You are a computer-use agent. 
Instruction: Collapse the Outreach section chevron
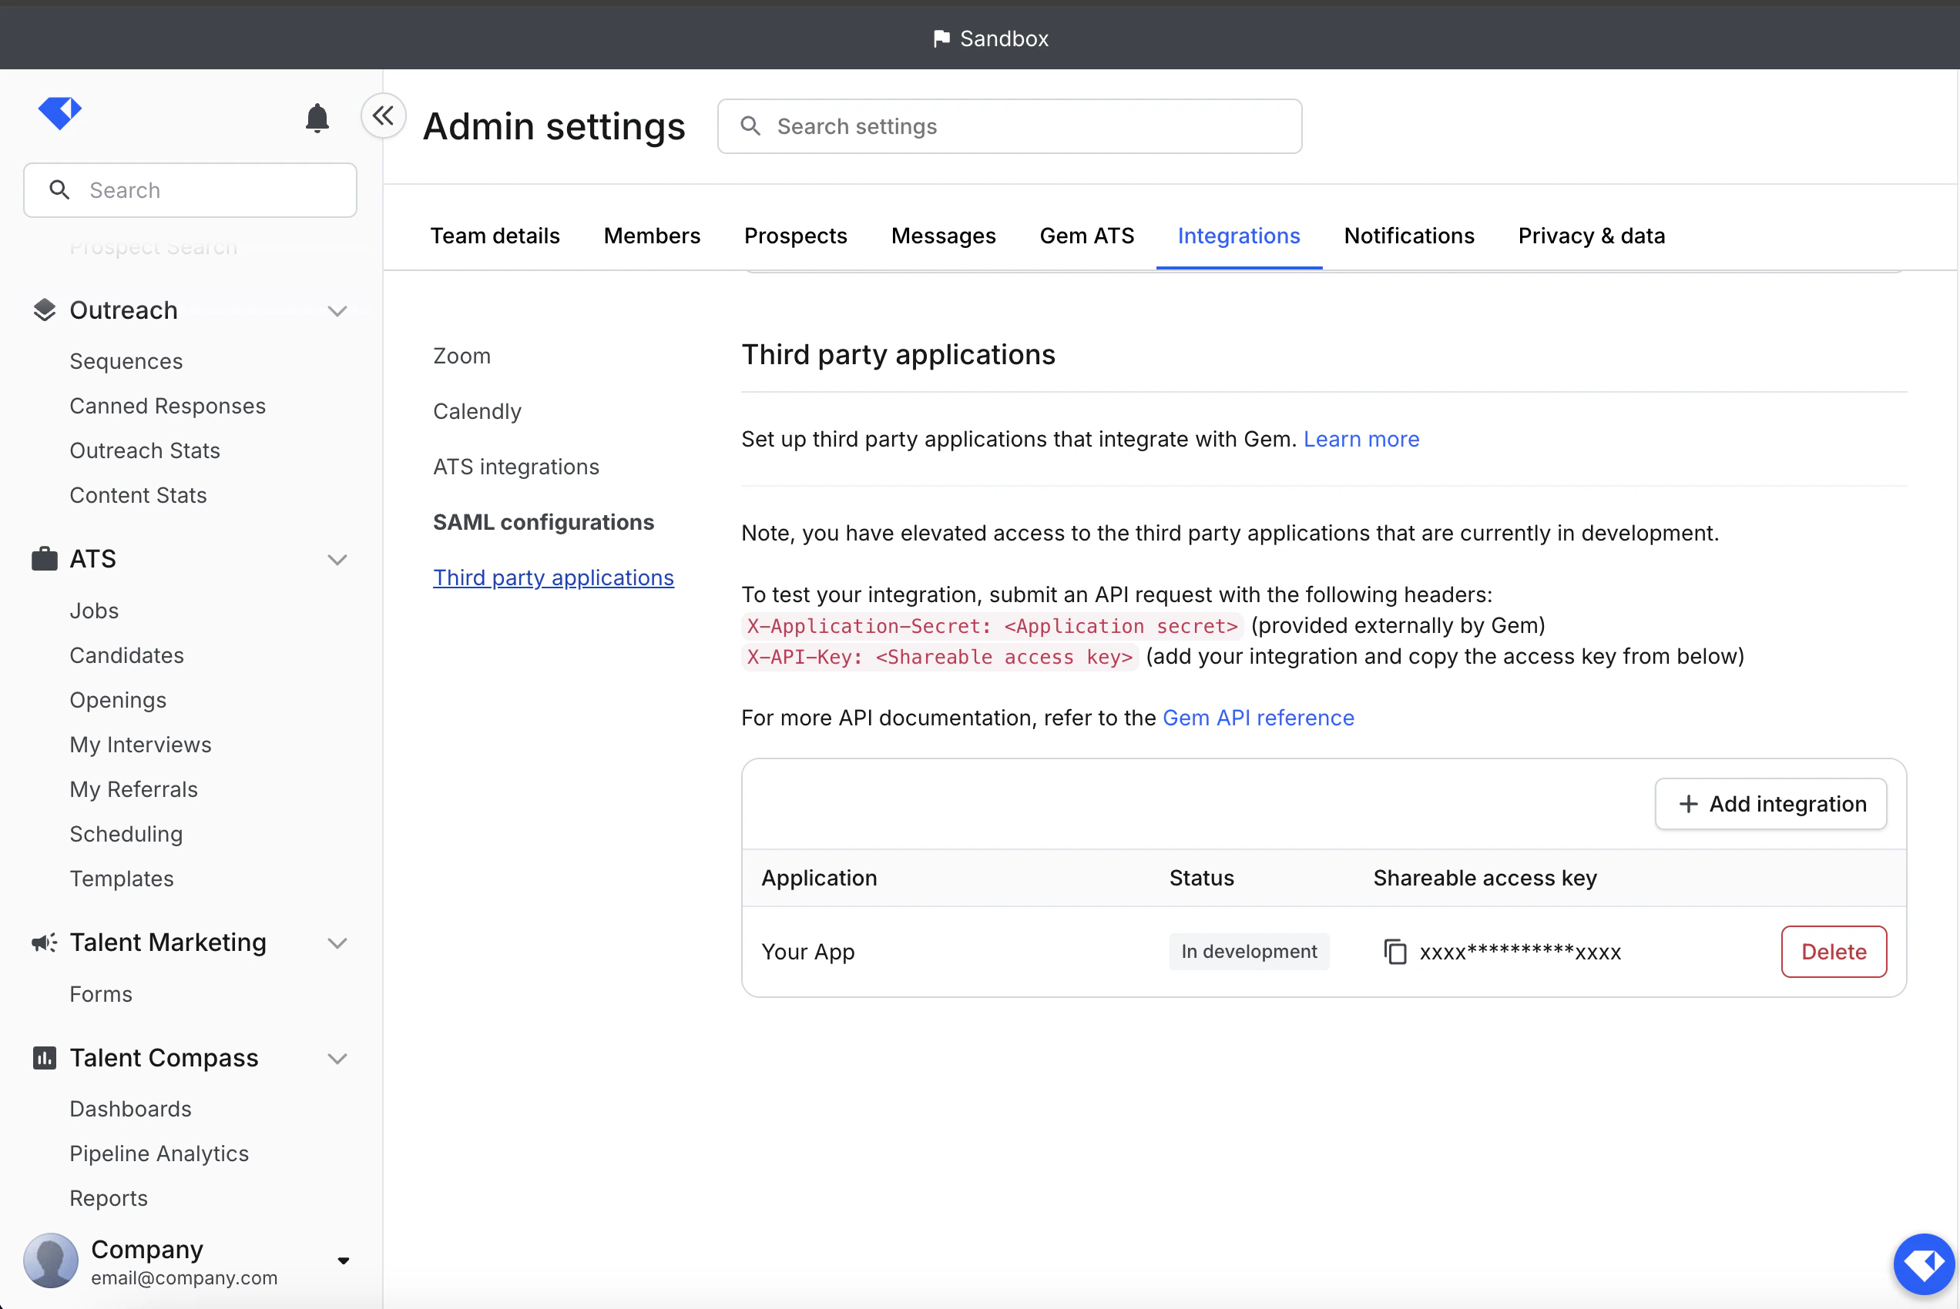coord(337,311)
